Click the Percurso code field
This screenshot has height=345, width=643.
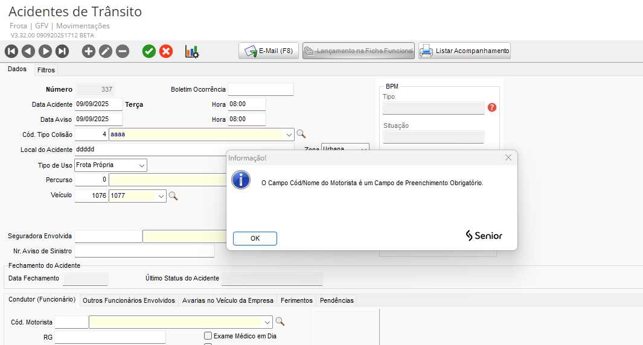pyautogui.click(x=91, y=180)
